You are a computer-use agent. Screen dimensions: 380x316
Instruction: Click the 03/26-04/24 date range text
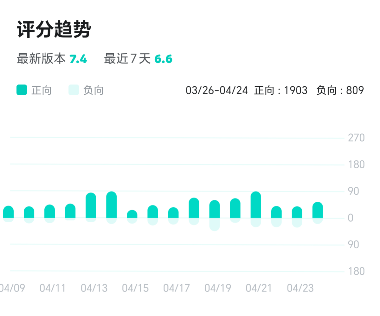(217, 91)
